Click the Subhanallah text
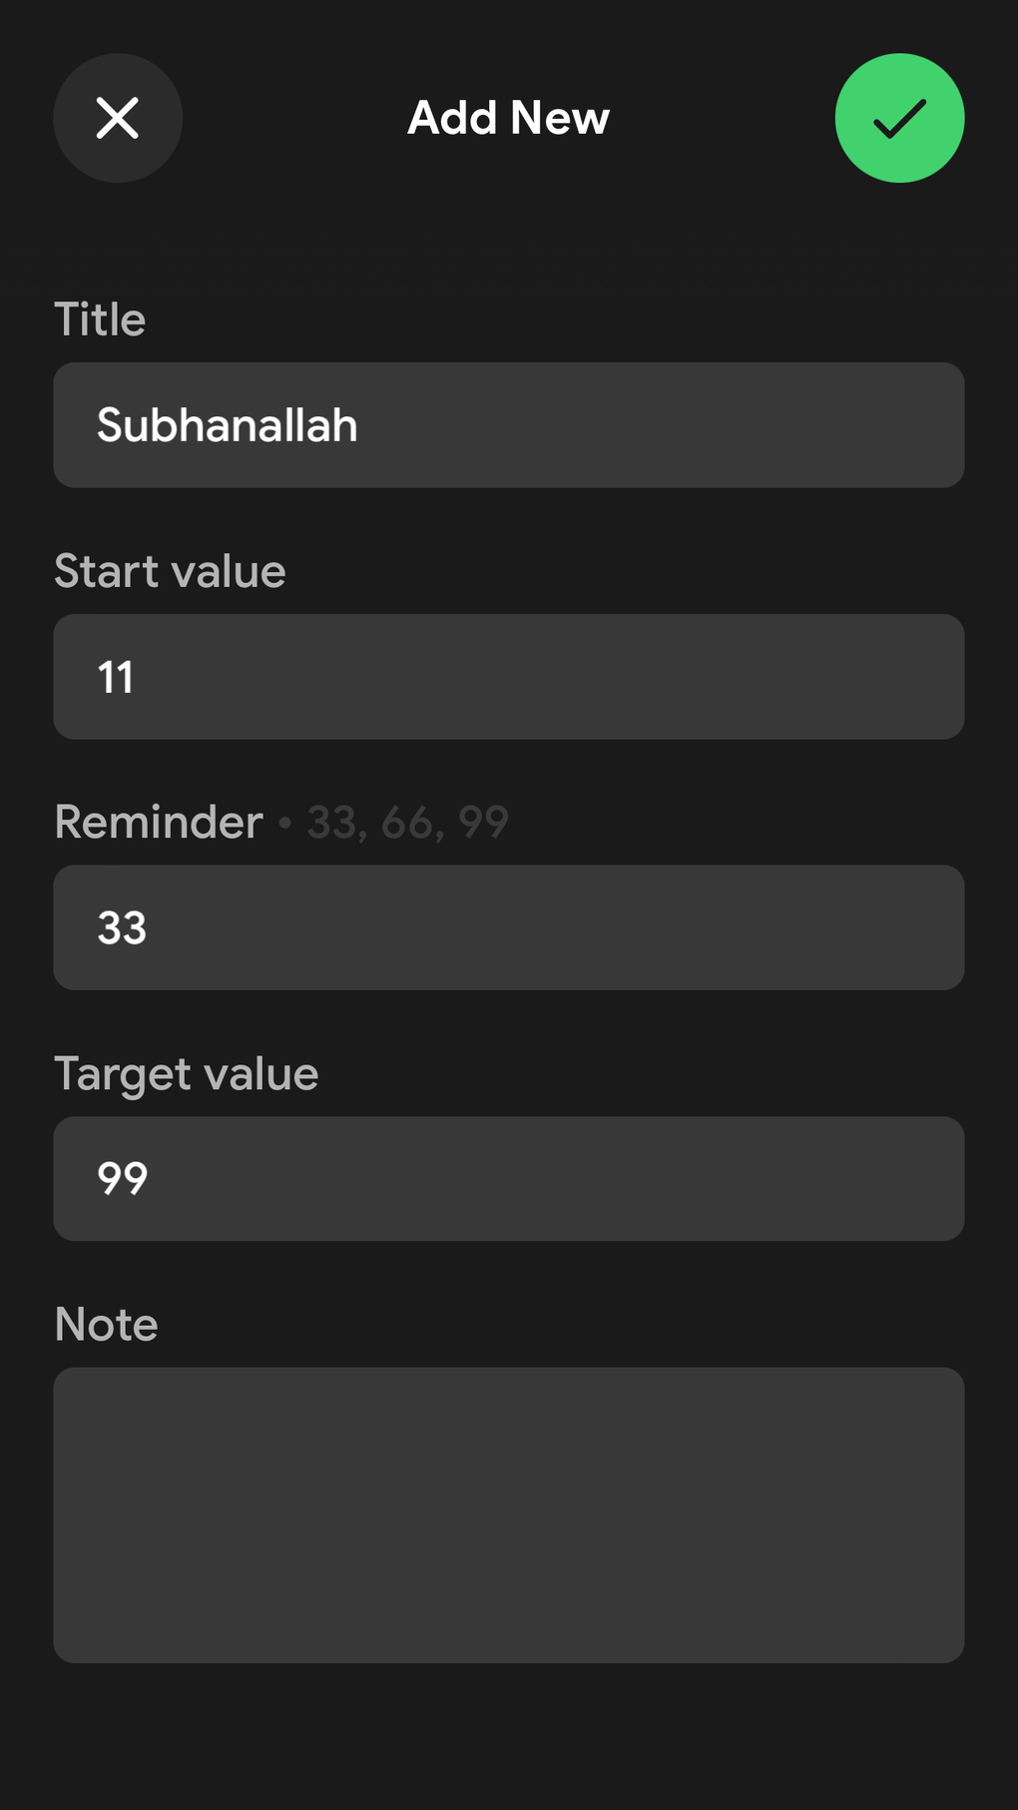 (227, 425)
